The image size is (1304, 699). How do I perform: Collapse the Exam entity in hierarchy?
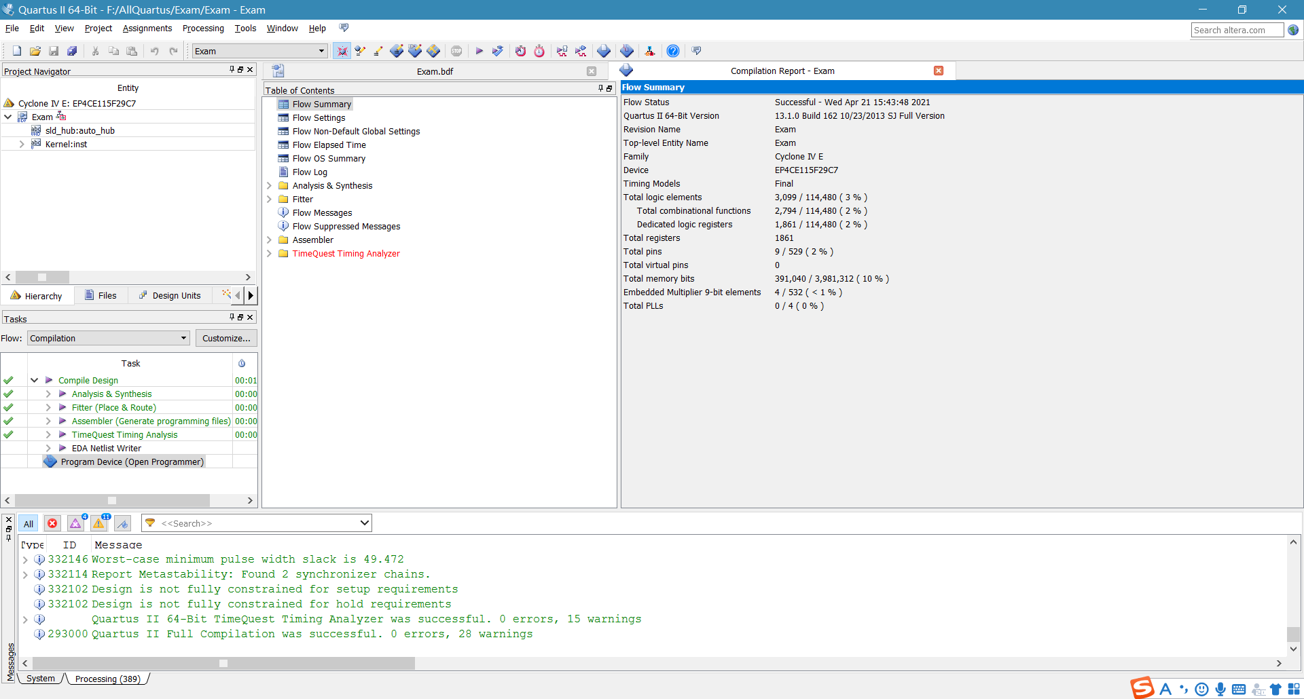point(8,117)
